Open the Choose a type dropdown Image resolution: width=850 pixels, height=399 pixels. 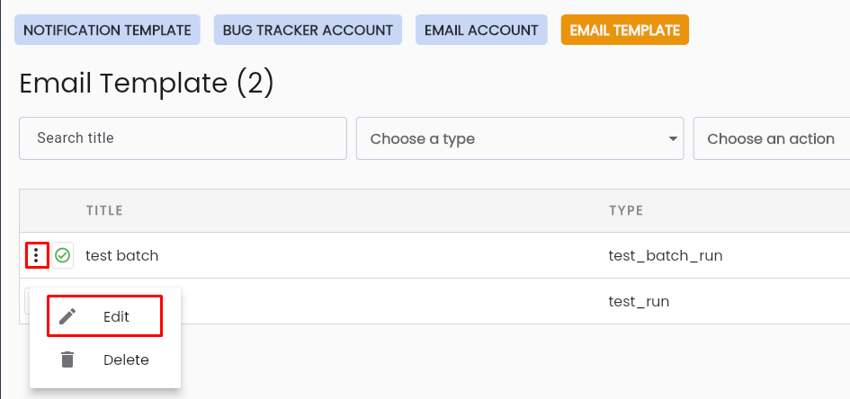click(519, 138)
